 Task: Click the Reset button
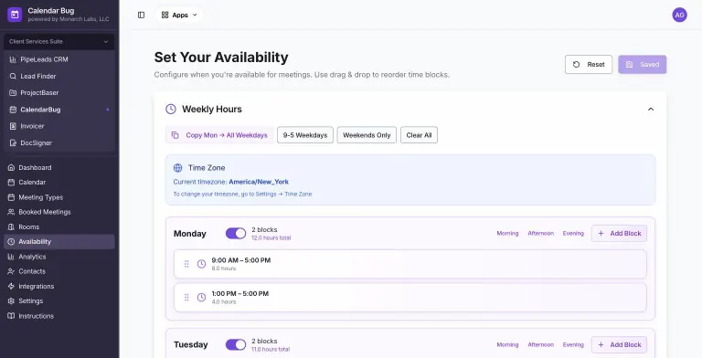click(589, 65)
